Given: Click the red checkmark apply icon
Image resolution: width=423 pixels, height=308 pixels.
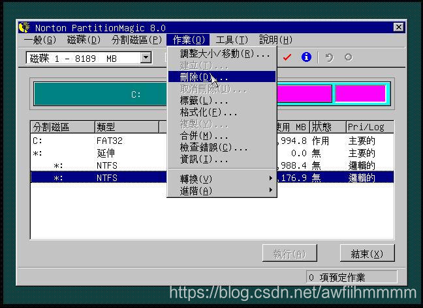Looking at the screenshot, I should [287, 57].
